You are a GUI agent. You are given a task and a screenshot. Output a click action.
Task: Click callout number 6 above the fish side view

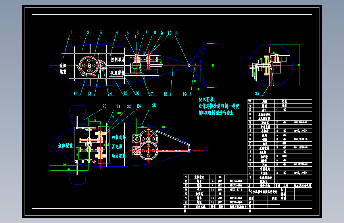tap(138, 33)
